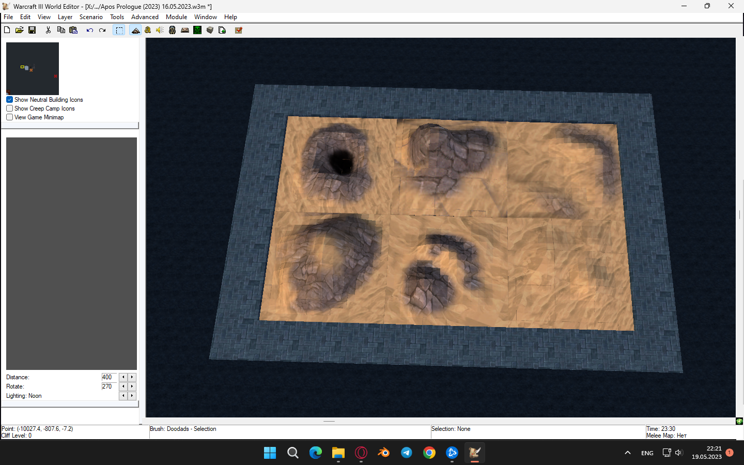The width and height of the screenshot is (744, 465).
Task: Launch Microsoft Edge from the taskbar
Action: [x=316, y=453]
